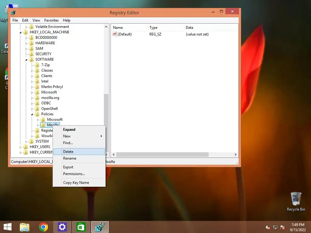Click the tree pane scroll-up arrow
The height and width of the screenshot is (233, 311).
tap(106, 27)
